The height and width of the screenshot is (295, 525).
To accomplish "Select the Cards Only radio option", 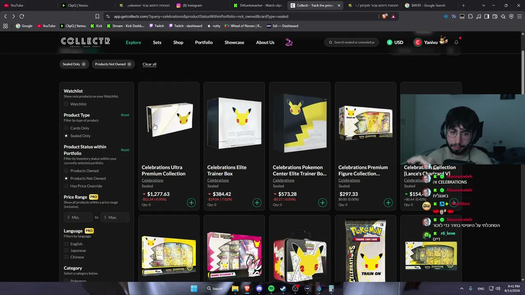I will click(x=66, y=128).
